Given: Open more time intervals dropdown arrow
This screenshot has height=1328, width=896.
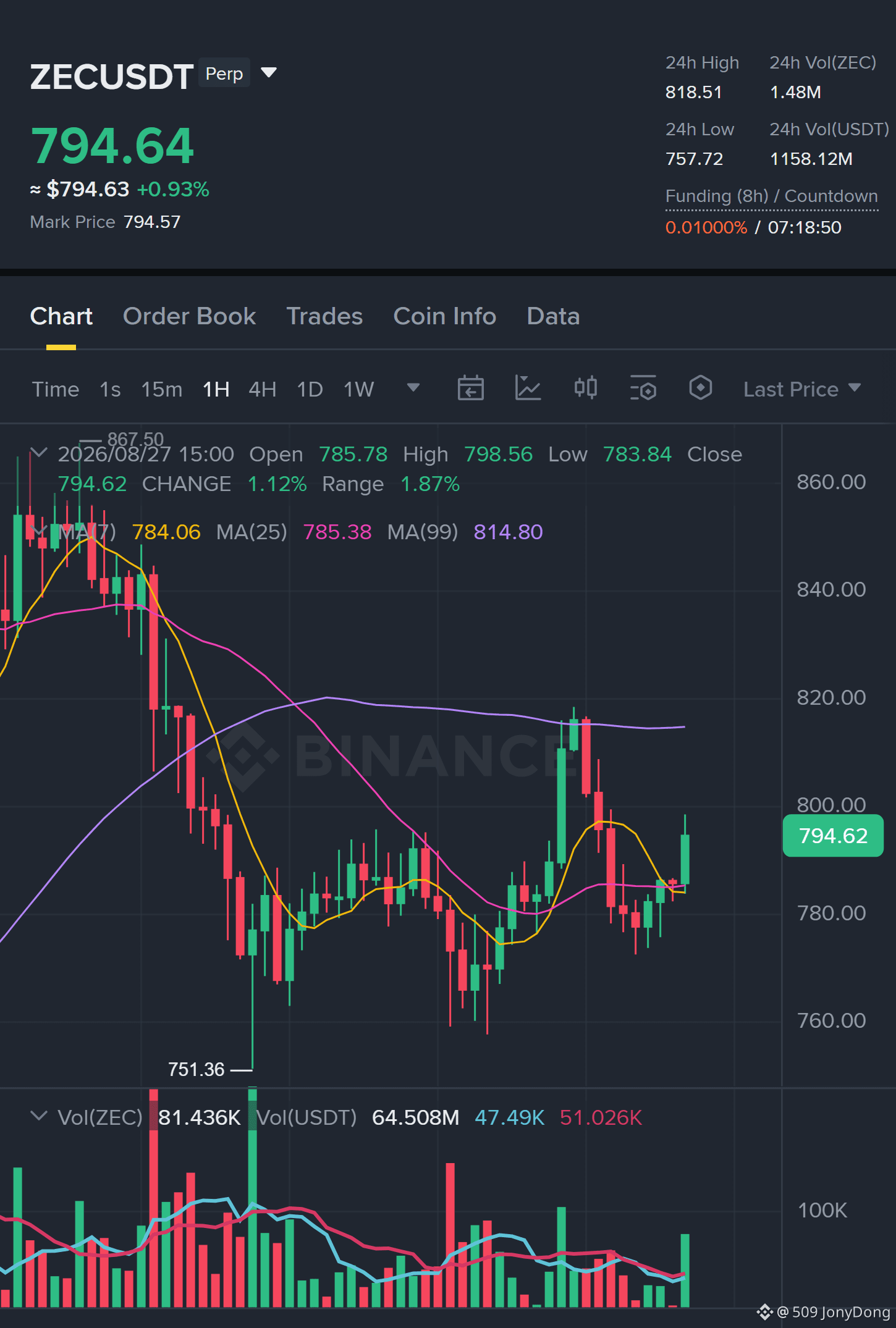Looking at the screenshot, I should point(413,388).
